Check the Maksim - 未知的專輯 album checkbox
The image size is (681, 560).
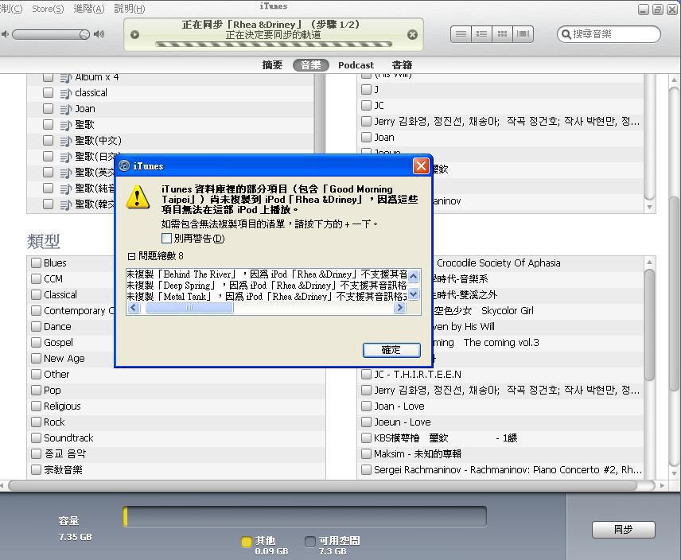coord(366,454)
